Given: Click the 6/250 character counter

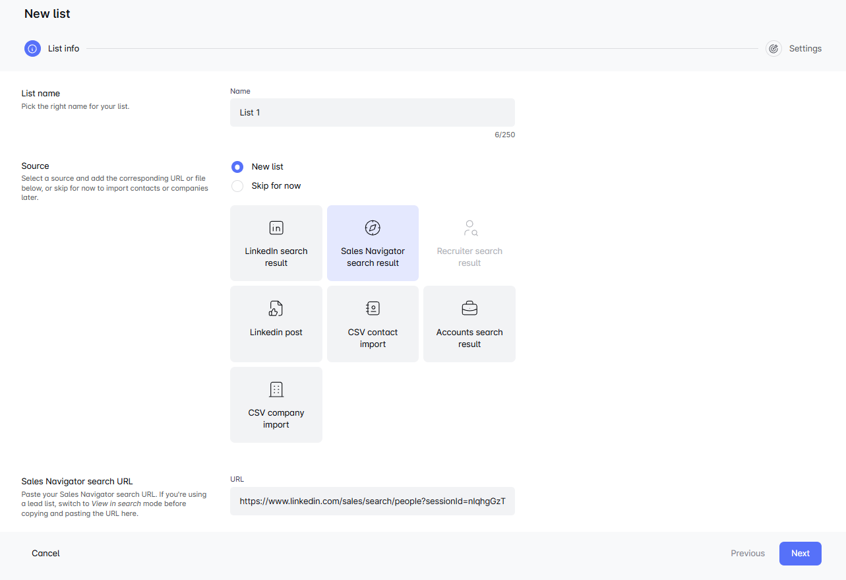Looking at the screenshot, I should 504,135.
